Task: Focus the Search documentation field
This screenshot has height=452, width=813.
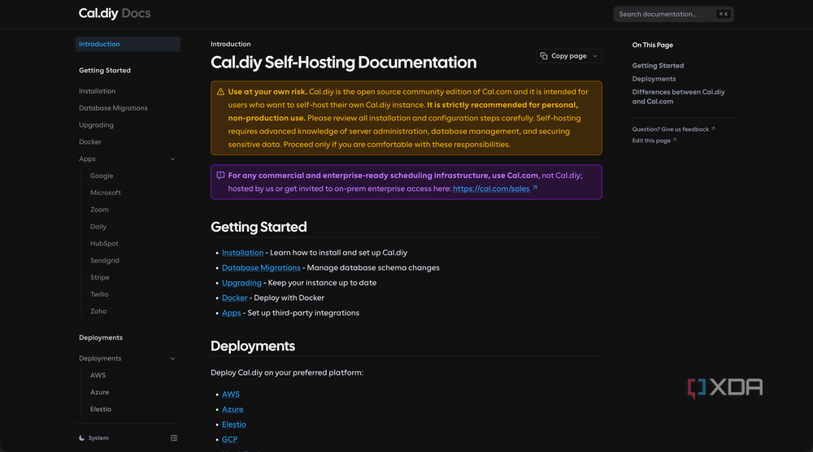Action: coord(673,14)
